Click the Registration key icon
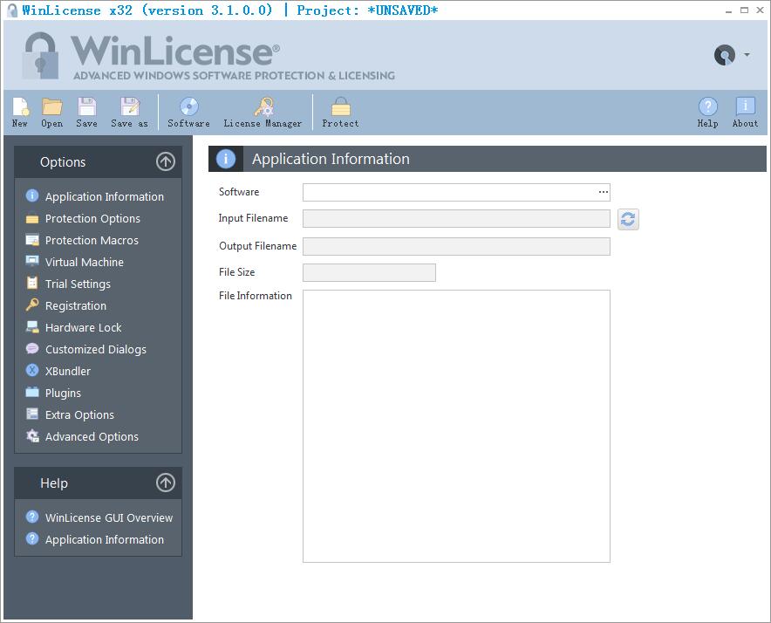The image size is (771, 623). click(32, 305)
